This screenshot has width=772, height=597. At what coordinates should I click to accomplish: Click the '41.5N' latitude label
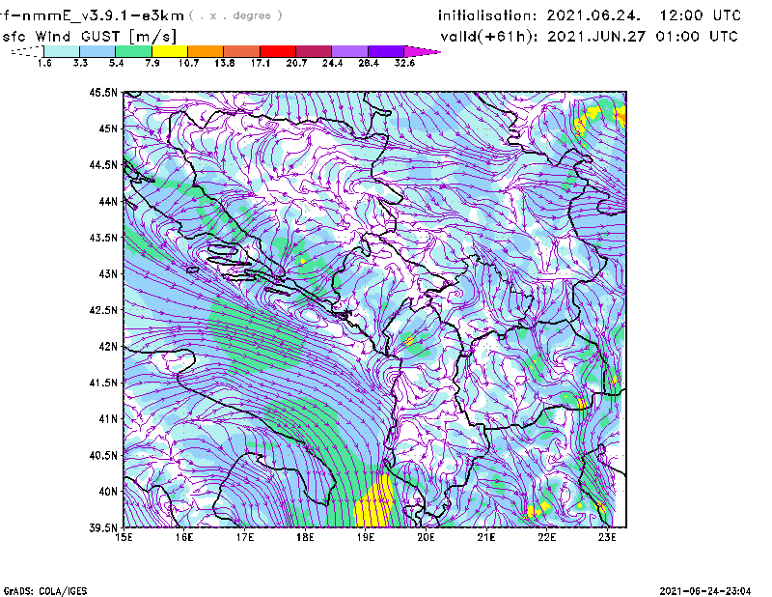tap(103, 383)
